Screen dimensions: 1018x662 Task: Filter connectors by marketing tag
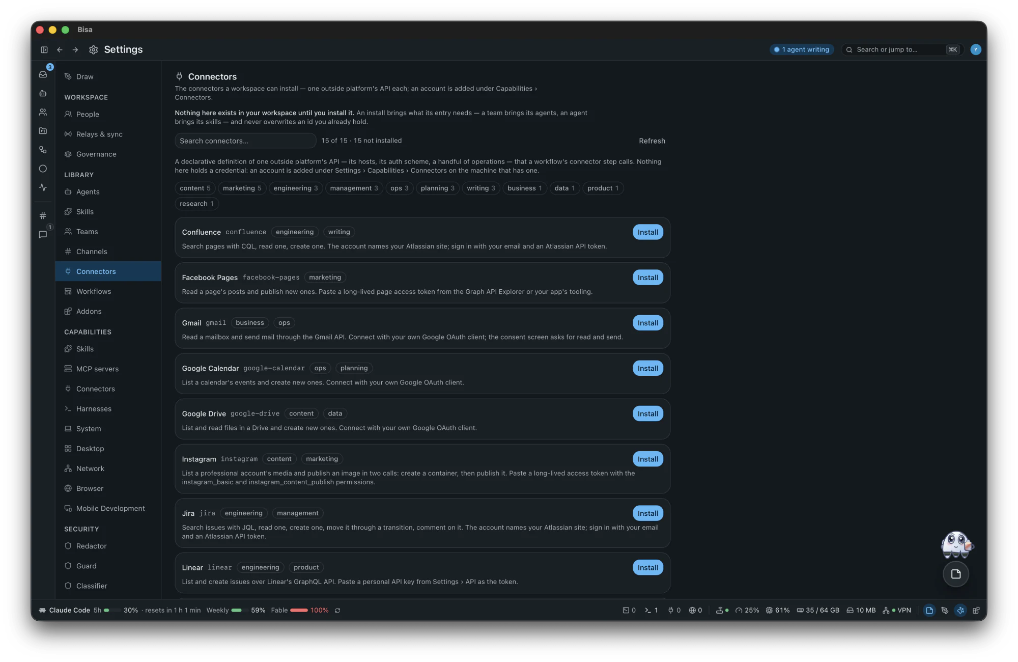pos(242,188)
